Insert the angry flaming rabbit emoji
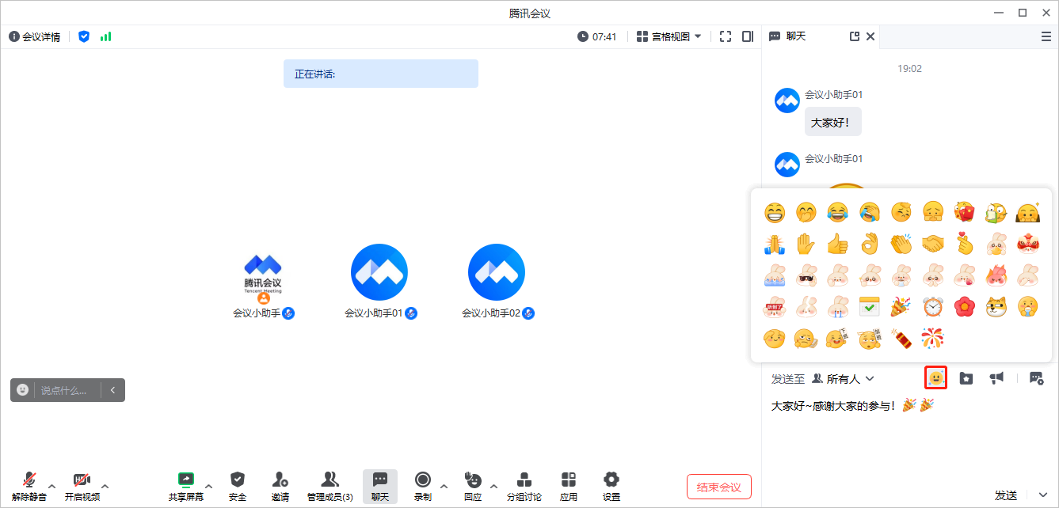This screenshot has height=508, width=1059. [x=996, y=275]
